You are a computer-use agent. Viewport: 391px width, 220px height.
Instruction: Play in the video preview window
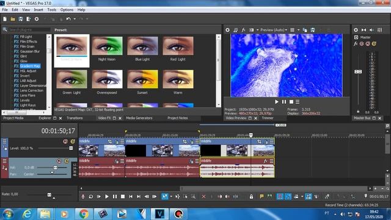click(277, 102)
